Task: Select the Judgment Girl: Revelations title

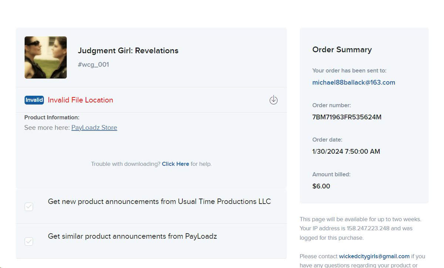Action: coord(128,51)
